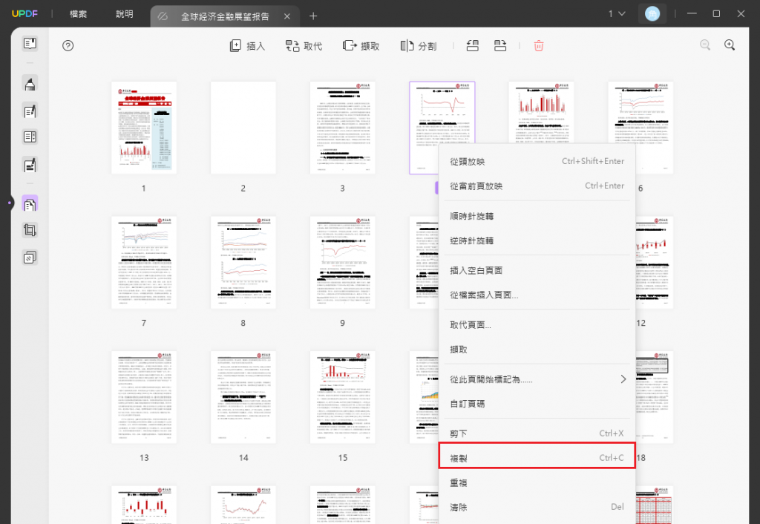Choose 擷取 in context menu
Viewport: 760px width, 524px height.
(x=537, y=349)
